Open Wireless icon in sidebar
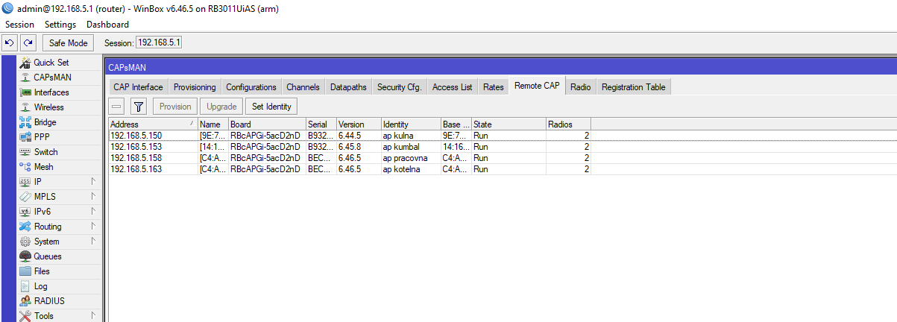Viewport: 897px width, 322px height. (x=25, y=107)
